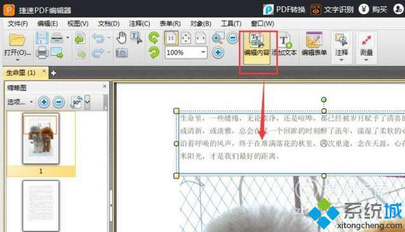This screenshot has width=405, height=232.
Task: Select the marquee zoom magnifier tool
Action: click(x=218, y=38)
